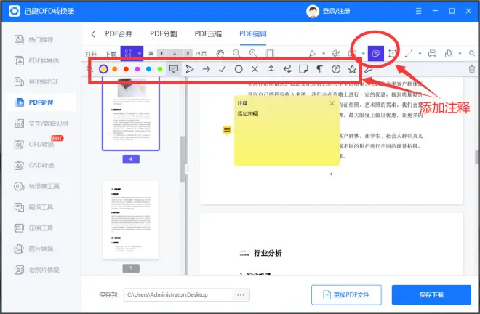Open 热门推荐 in sidebar
This screenshot has height=314, width=480.
[41, 39]
